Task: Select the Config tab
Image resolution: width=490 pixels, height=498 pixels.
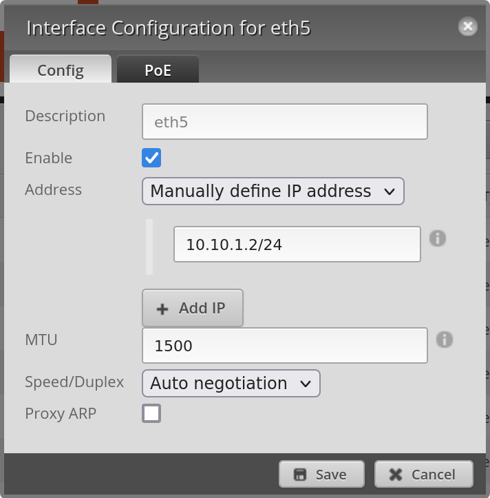Action: 61,70
